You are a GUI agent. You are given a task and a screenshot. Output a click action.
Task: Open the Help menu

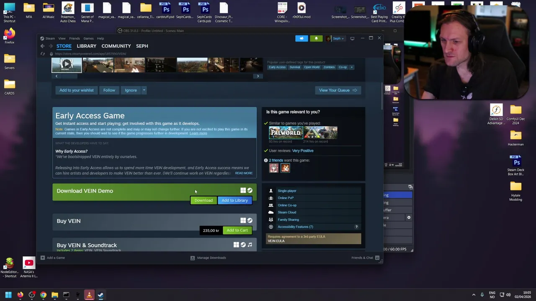click(x=100, y=38)
